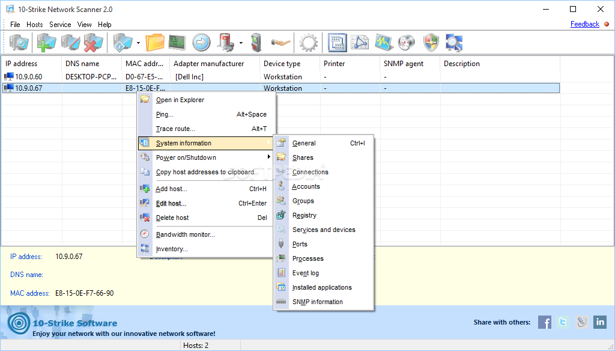Click the delete host red X icon
Image resolution: width=615 pixels, height=351 pixels.
93,43
